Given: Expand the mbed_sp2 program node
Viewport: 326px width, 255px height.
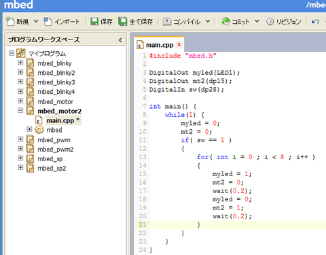Looking at the screenshot, I should pyautogui.click(x=20, y=167).
